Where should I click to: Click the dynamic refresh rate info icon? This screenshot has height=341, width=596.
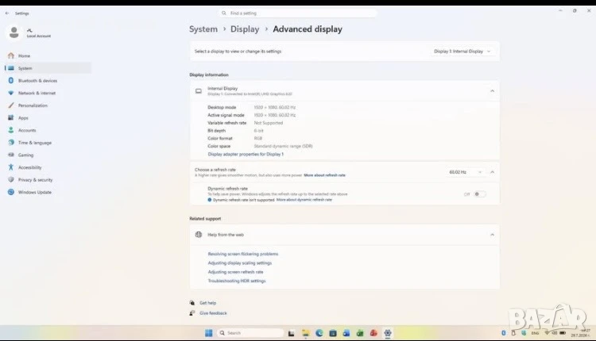click(210, 200)
